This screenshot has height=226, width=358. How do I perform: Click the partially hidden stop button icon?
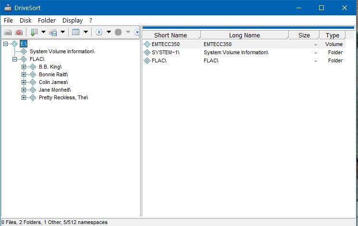pyautogui.click(x=137, y=32)
